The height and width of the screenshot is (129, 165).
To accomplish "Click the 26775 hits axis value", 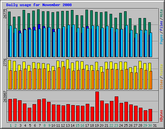I will click(5, 14).
